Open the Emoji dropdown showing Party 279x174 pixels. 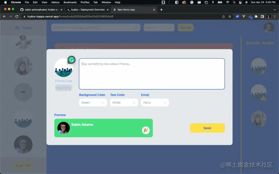coord(155,103)
